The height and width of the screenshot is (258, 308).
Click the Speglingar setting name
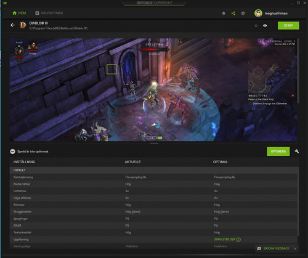pos(20,219)
